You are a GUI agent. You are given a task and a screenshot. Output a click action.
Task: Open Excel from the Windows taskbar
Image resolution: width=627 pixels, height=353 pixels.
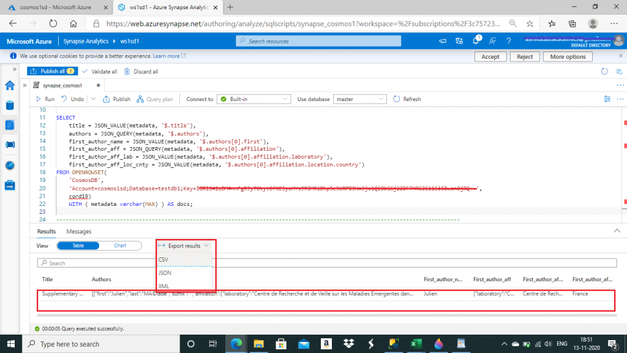tap(416, 344)
